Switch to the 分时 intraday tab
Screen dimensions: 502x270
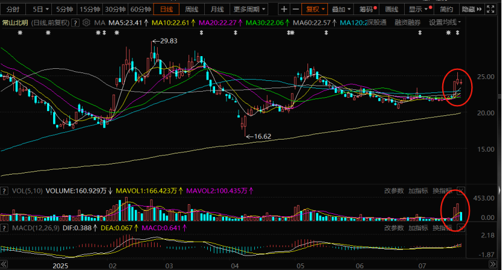[13, 9]
